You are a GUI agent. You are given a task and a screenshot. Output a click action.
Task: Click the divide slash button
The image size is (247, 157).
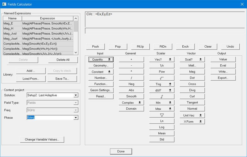point(131,78)
